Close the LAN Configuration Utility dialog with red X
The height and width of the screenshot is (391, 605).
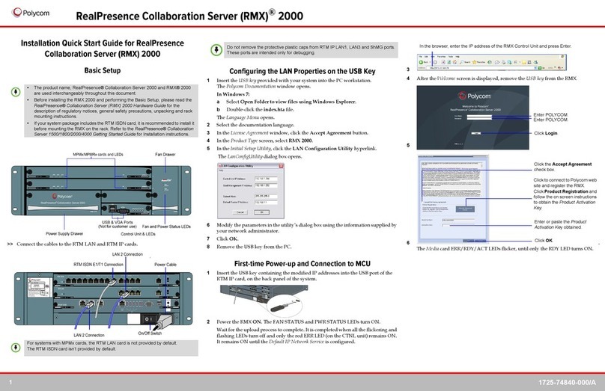tap(281, 166)
